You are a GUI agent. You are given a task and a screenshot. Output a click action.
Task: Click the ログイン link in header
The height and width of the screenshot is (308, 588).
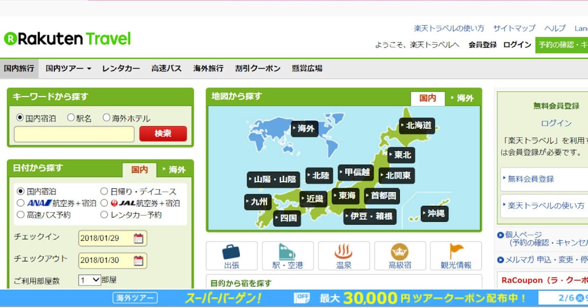517,45
